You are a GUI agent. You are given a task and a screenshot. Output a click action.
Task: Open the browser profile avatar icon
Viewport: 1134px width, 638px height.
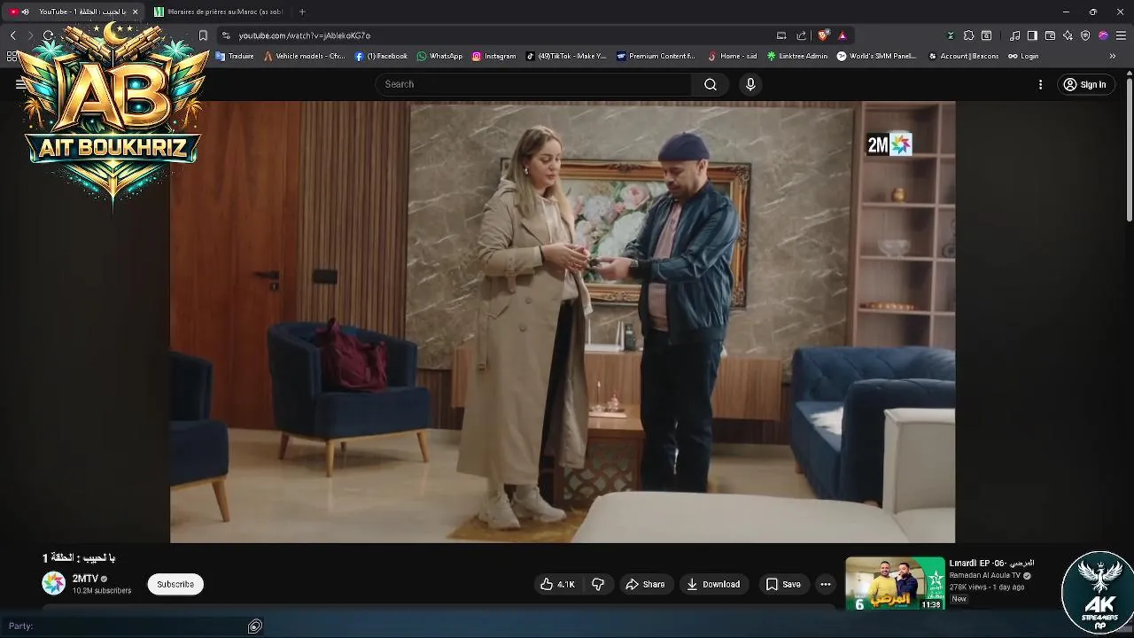click(1103, 35)
